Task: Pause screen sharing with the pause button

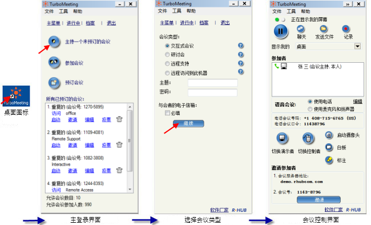Action: (281, 31)
